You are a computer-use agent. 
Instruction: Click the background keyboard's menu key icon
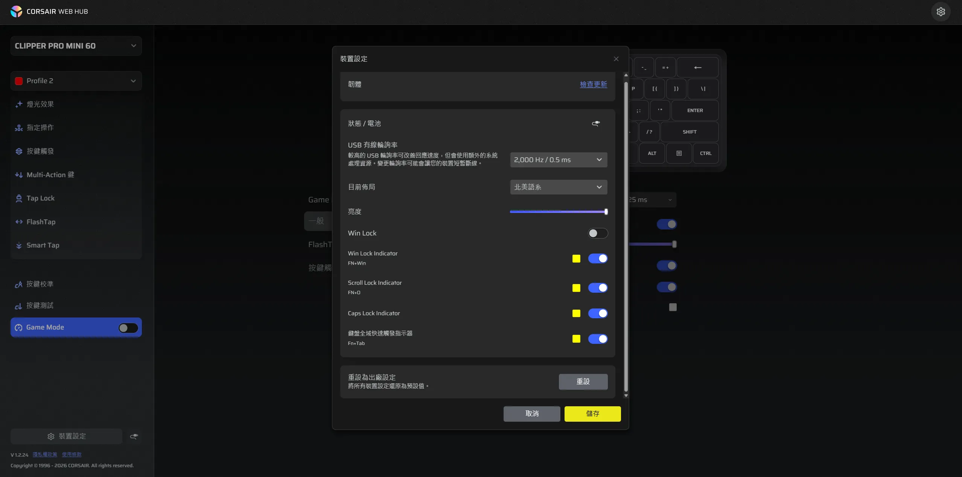coord(679,153)
